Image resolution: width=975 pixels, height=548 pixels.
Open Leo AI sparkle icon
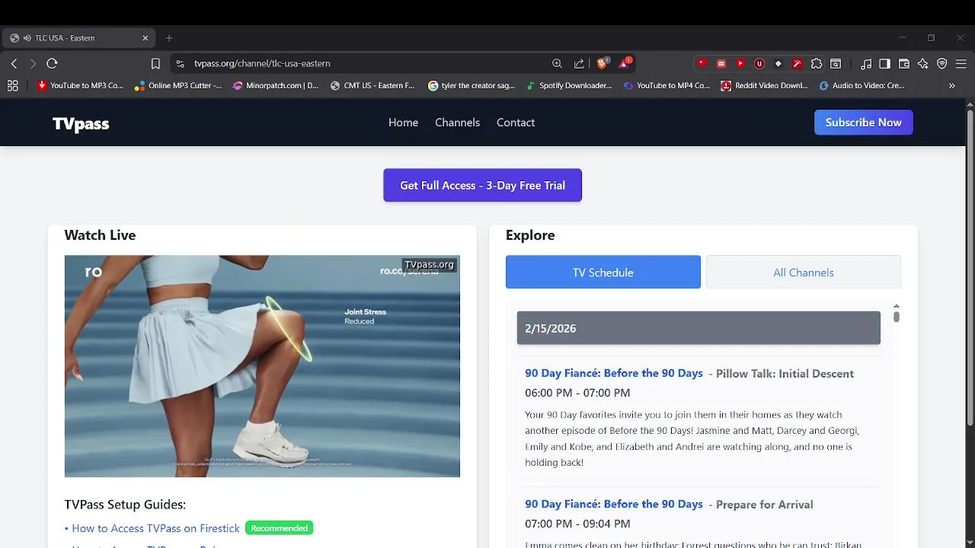coord(923,64)
